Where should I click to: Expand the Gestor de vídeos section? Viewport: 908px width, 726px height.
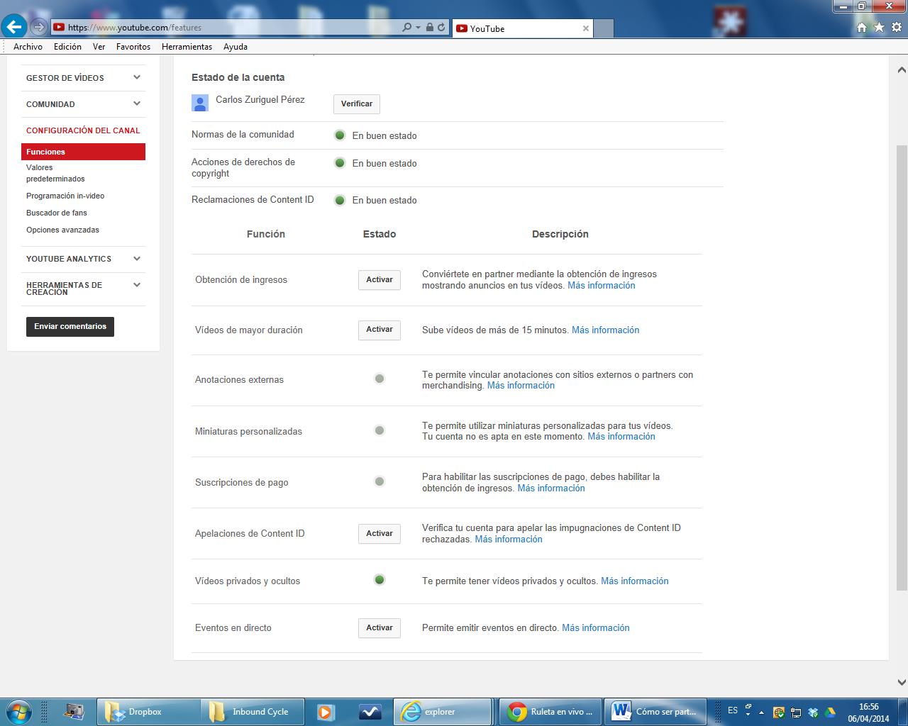coord(83,78)
